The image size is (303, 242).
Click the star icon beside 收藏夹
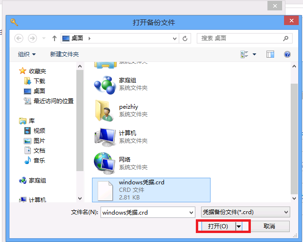pyautogui.click(x=23, y=71)
